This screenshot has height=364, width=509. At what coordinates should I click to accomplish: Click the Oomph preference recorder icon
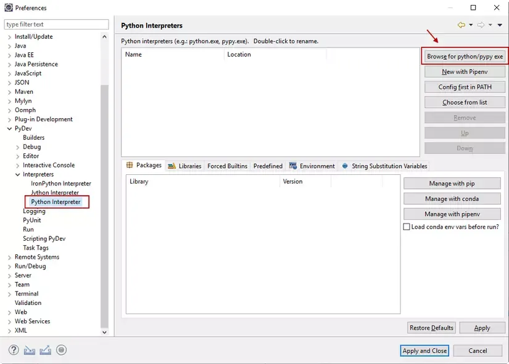[61, 350]
